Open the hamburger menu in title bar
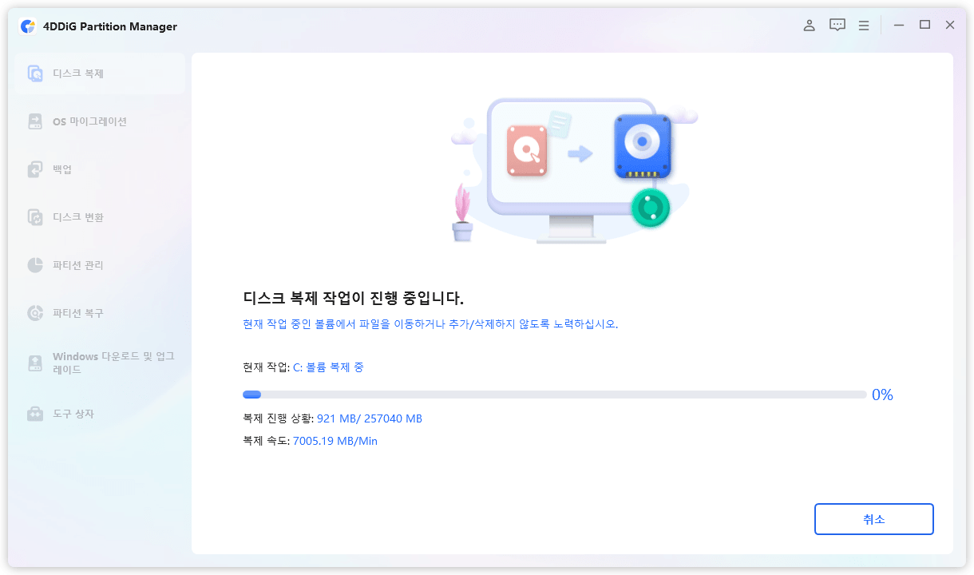Viewport: 974px width, 575px height. point(864,26)
